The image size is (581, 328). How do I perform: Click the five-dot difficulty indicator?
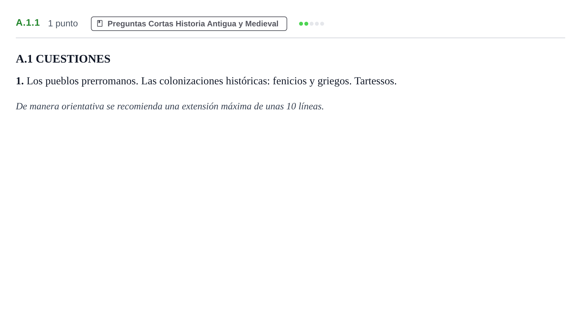(311, 24)
